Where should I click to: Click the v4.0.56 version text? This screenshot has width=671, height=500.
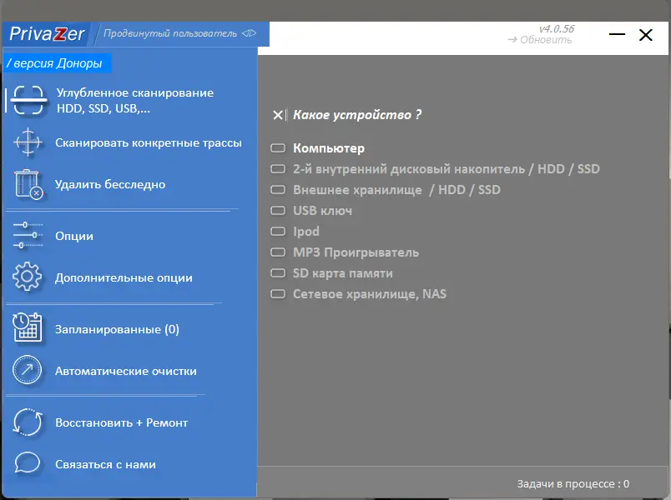557,28
